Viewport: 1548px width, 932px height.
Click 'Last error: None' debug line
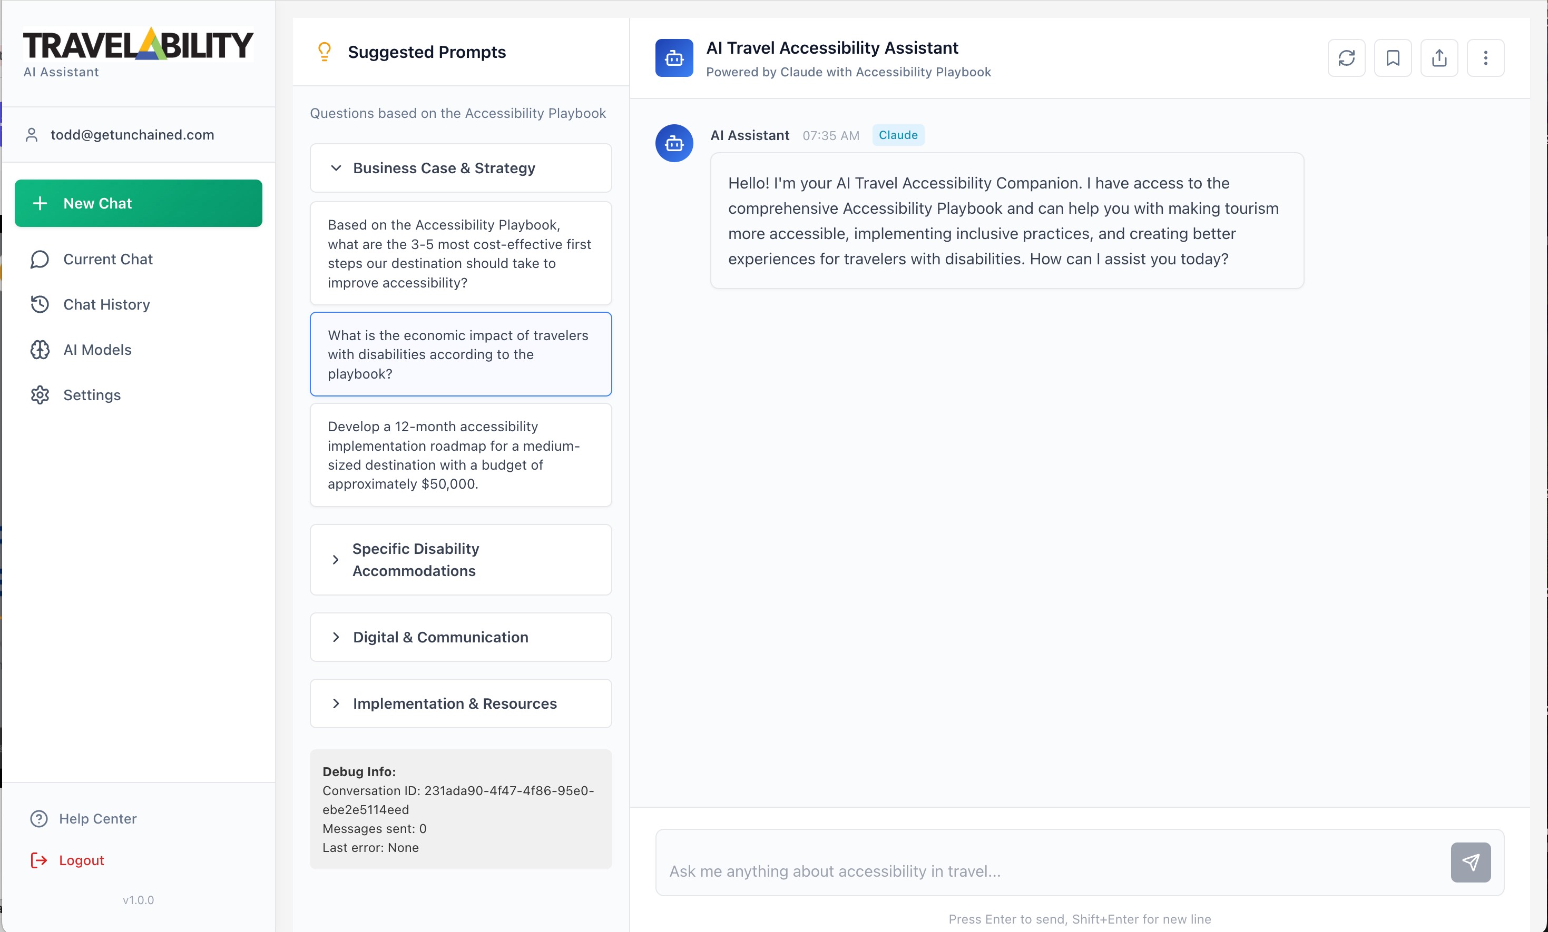pos(370,848)
